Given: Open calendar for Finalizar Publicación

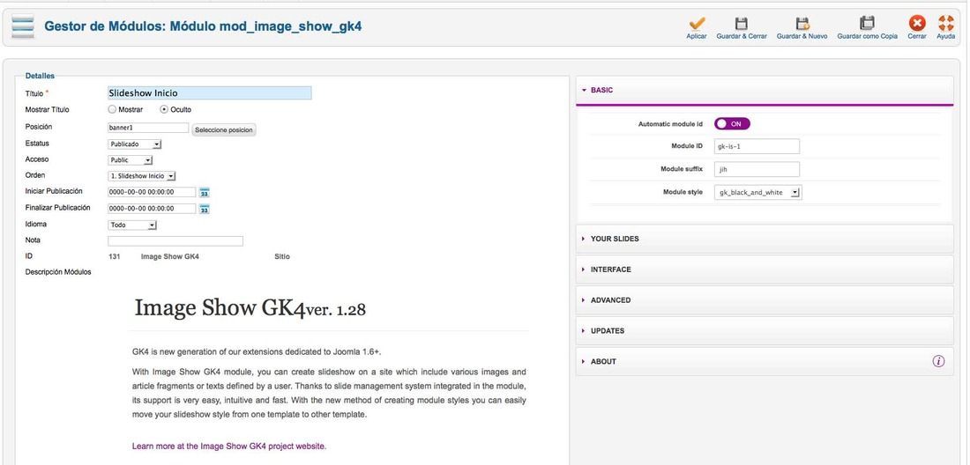Looking at the screenshot, I should coord(205,209).
